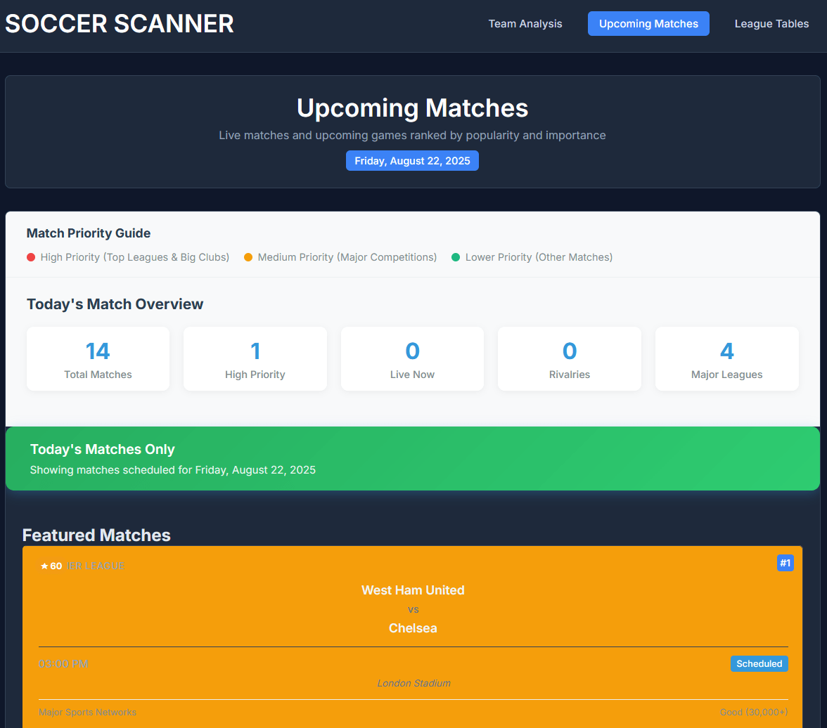Open the Rivalries stat card
Screen dimensions: 827x728
tap(570, 358)
